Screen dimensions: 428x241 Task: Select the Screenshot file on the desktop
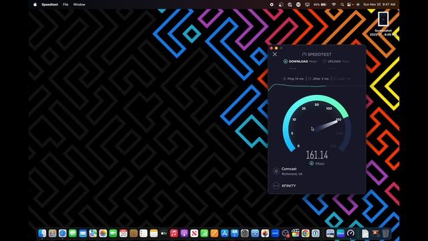[383, 24]
